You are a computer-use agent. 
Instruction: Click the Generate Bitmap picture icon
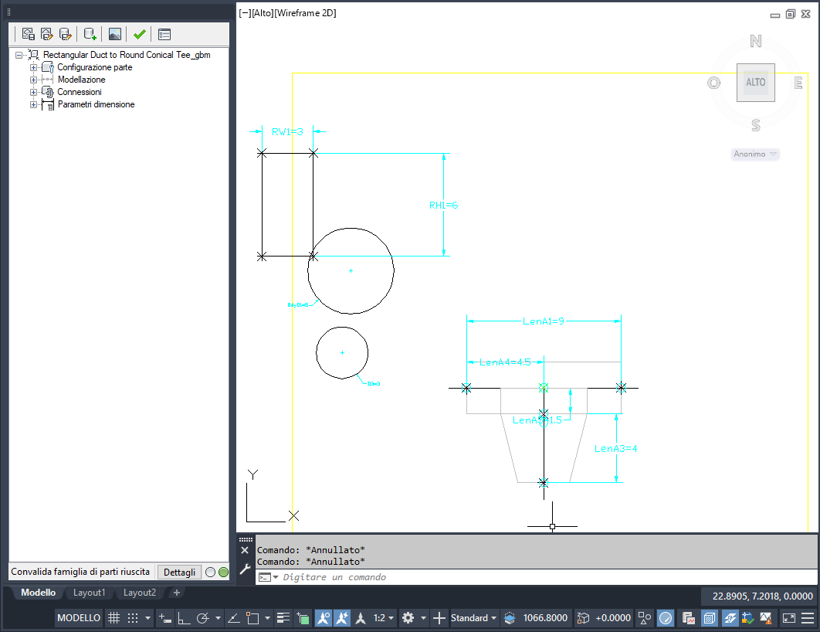tap(115, 35)
